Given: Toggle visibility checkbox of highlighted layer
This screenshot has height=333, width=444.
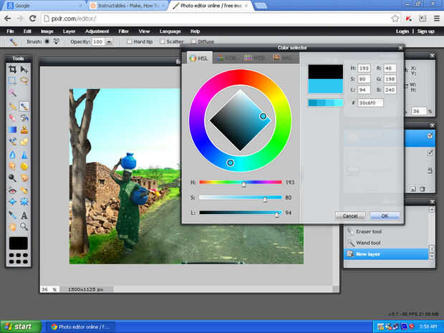Looking at the screenshot, I should point(430,135).
